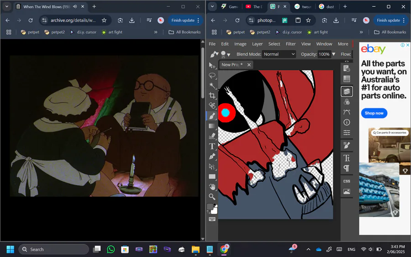Image resolution: width=411 pixels, height=257 pixels.
Task: Open the Layer menu
Action: tap(257, 44)
